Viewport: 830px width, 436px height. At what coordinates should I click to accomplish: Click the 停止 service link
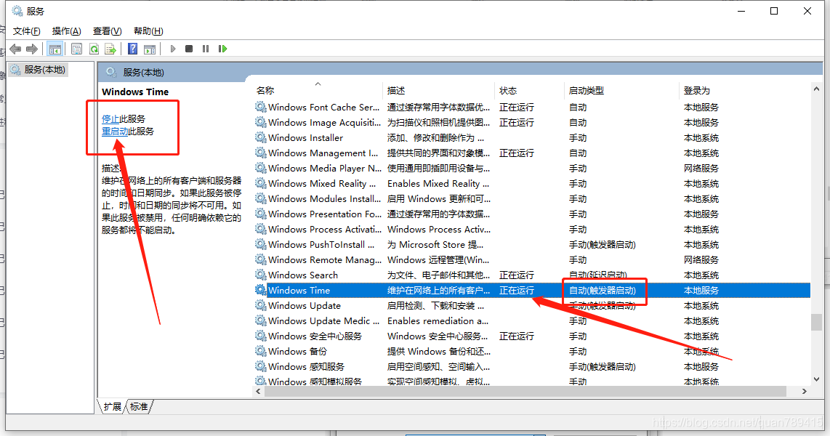point(110,118)
